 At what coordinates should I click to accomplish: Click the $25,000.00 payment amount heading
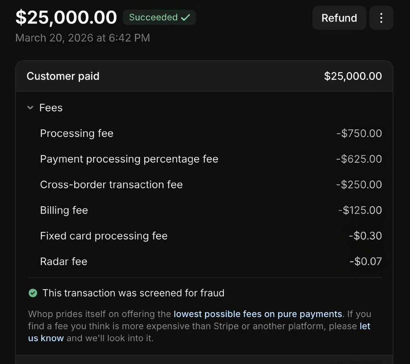(66, 17)
